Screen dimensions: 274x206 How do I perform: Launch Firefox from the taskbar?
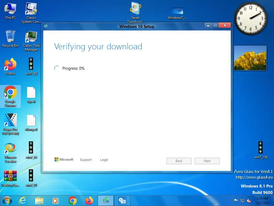click(x=89, y=201)
